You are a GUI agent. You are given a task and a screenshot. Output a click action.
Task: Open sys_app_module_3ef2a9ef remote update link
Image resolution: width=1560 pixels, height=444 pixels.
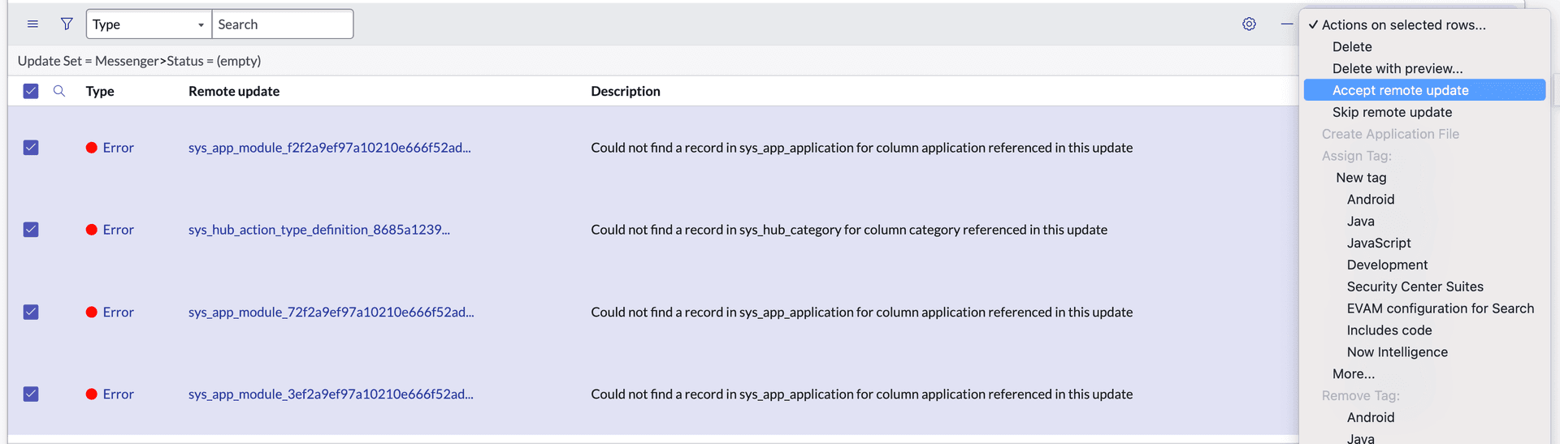(331, 394)
